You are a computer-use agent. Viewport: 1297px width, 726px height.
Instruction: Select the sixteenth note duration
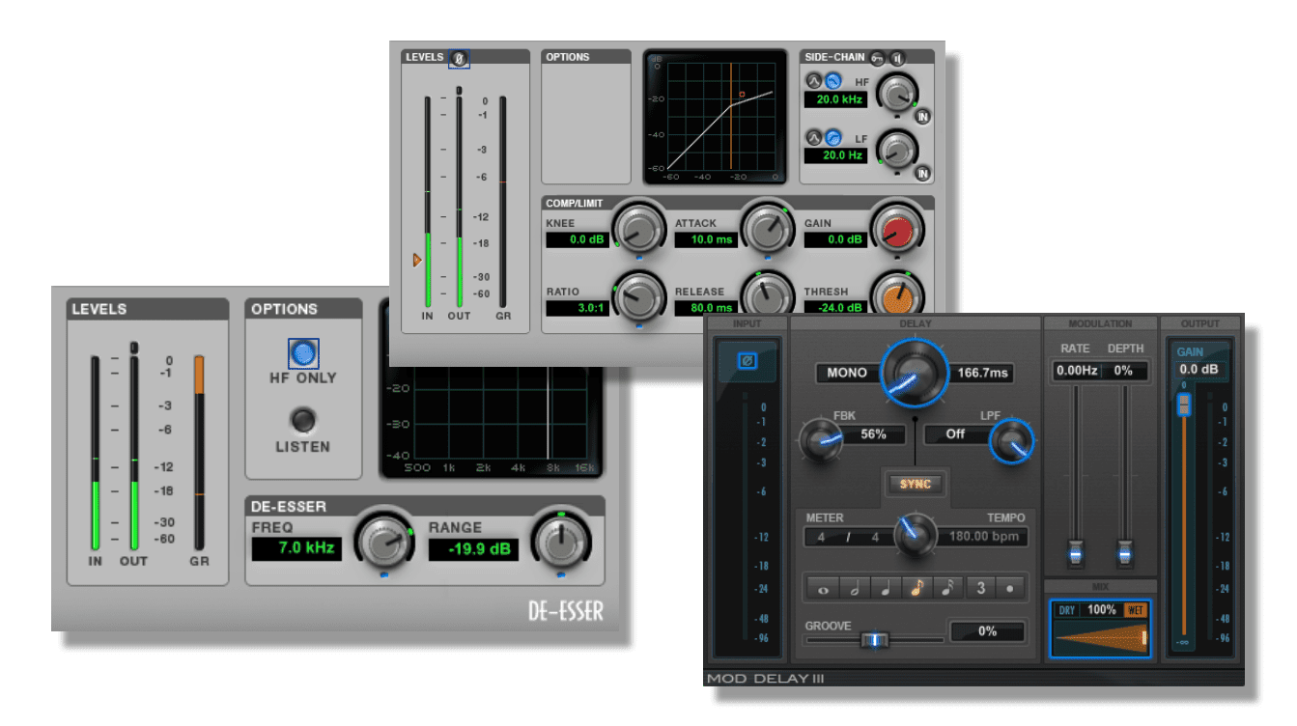[x=947, y=587]
